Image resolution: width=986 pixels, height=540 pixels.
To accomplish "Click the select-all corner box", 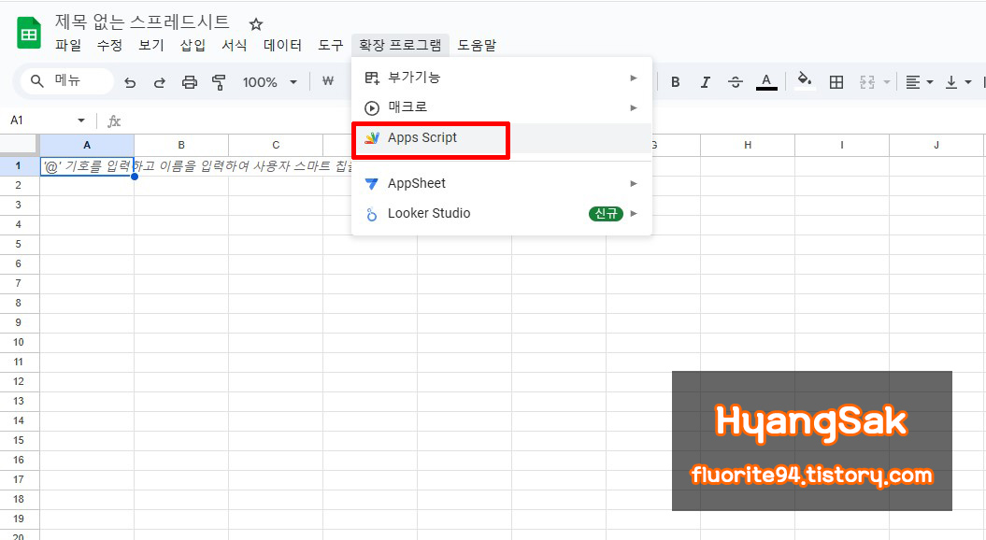I will [x=20, y=145].
